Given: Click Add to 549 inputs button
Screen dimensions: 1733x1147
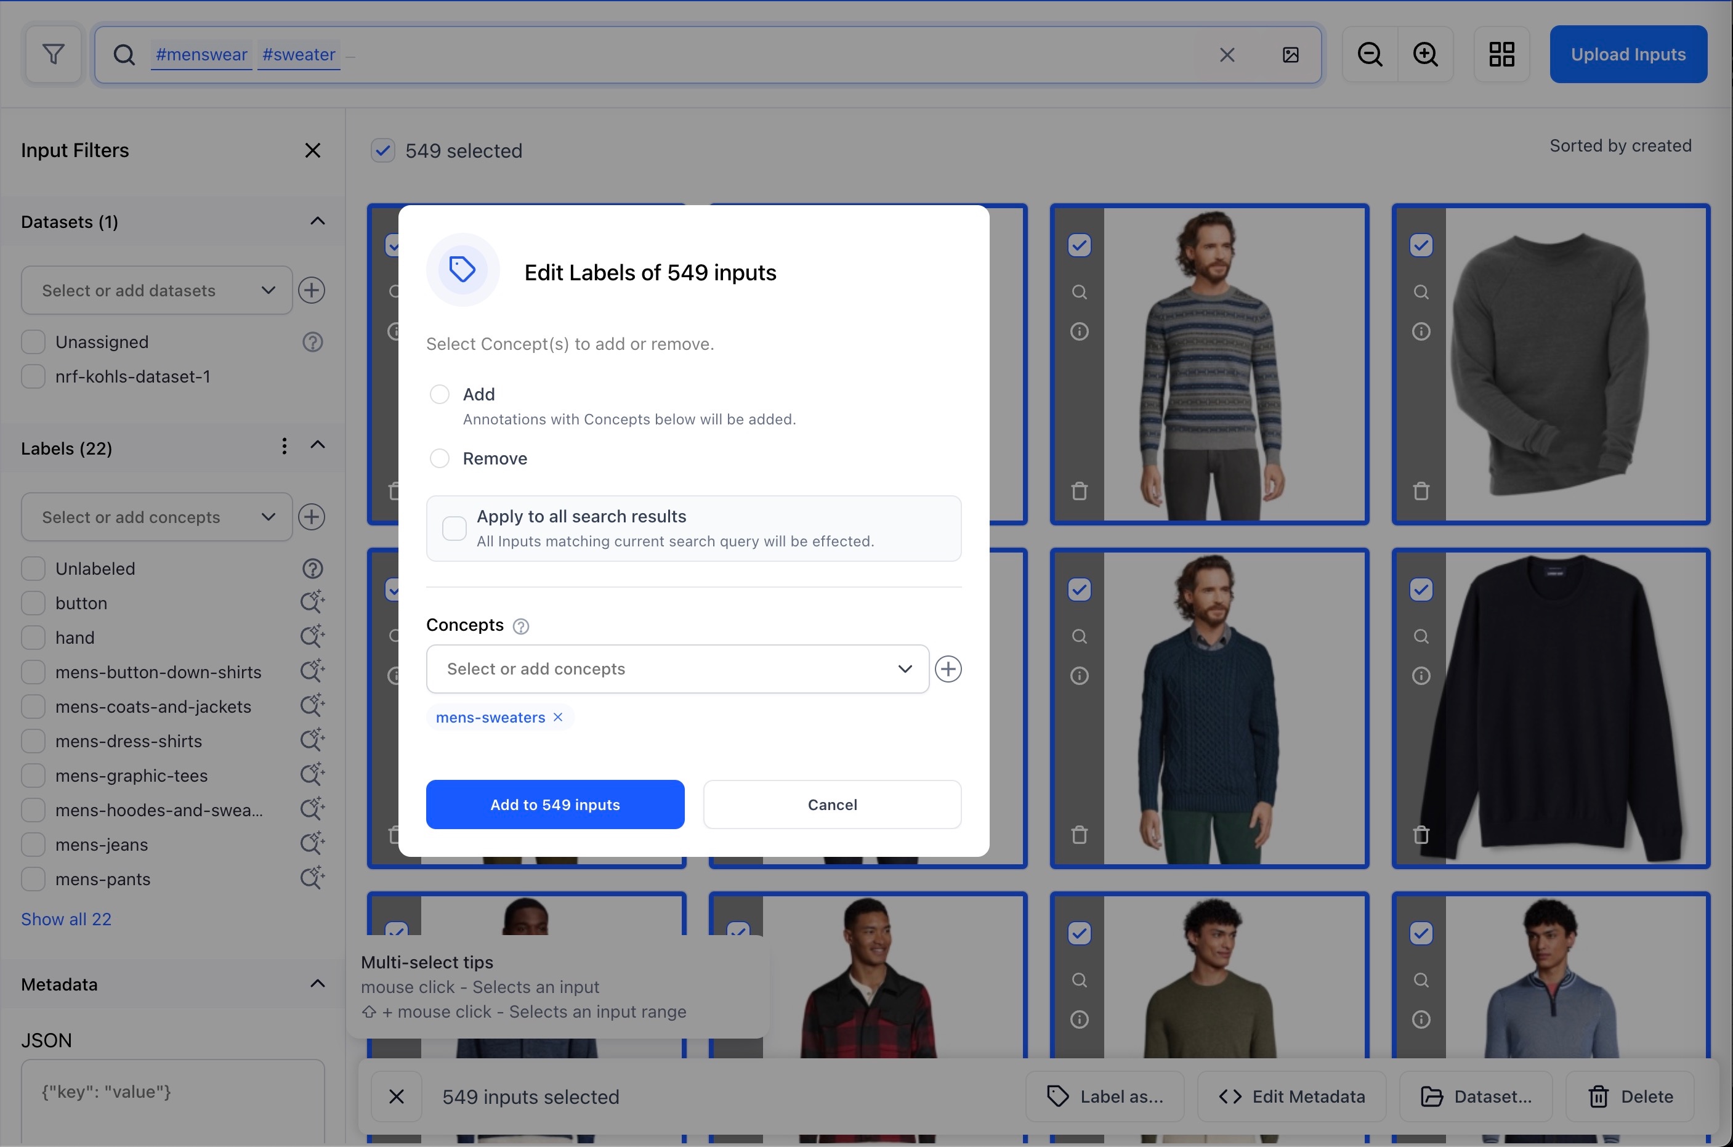Looking at the screenshot, I should [555, 805].
